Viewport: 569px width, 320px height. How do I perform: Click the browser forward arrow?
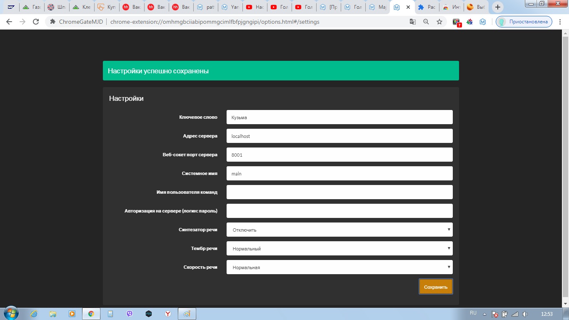pyautogui.click(x=22, y=22)
